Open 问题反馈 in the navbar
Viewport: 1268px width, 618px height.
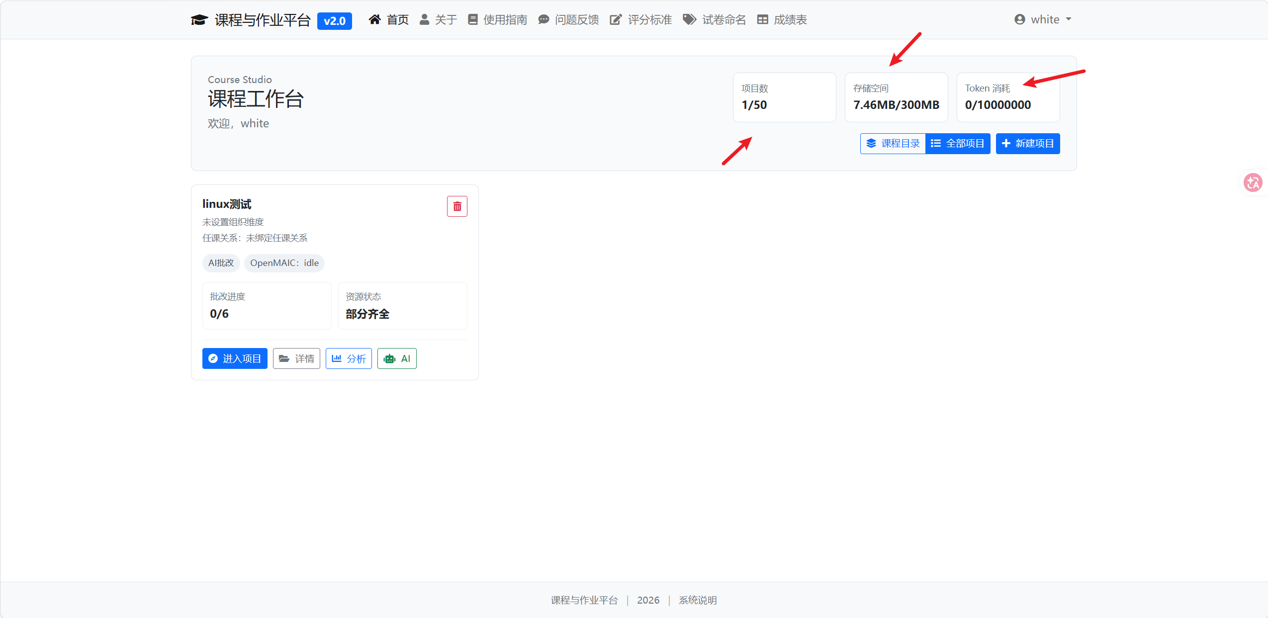(x=569, y=19)
